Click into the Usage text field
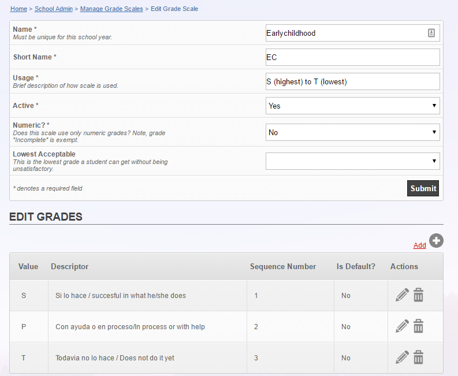 click(x=352, y=81)
